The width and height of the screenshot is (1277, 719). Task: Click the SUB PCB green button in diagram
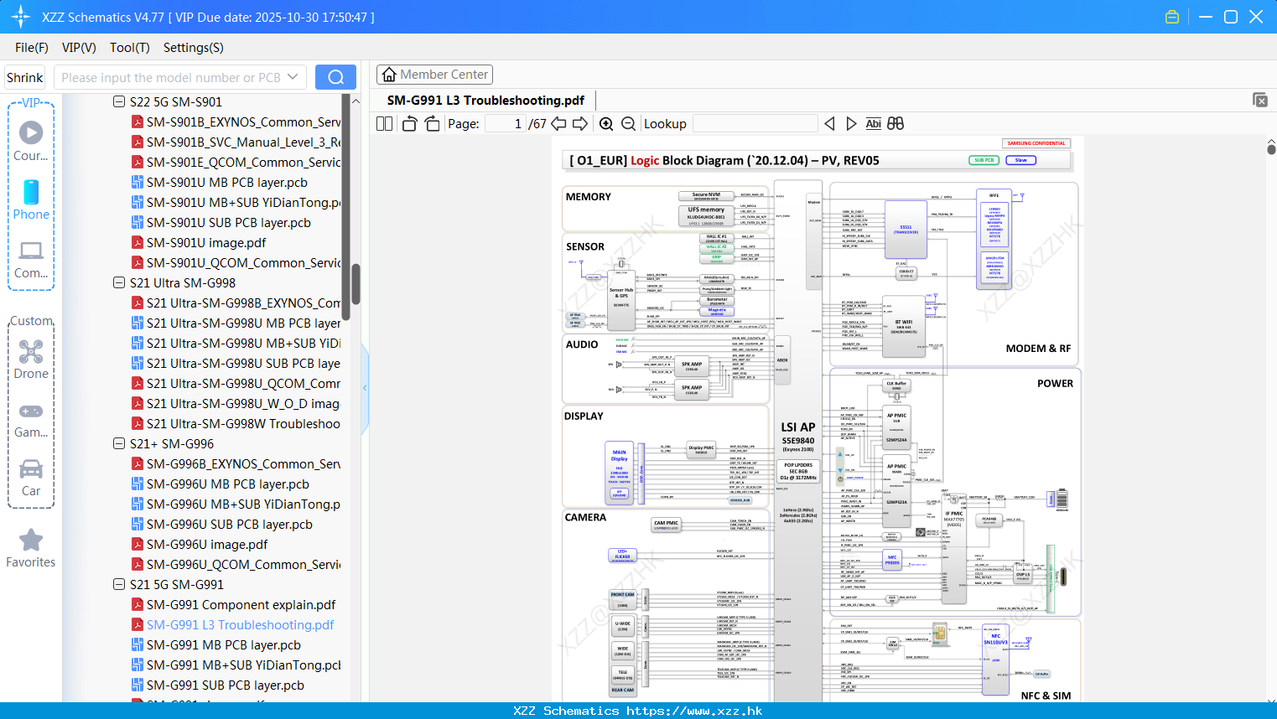click(x=984, y=160)
